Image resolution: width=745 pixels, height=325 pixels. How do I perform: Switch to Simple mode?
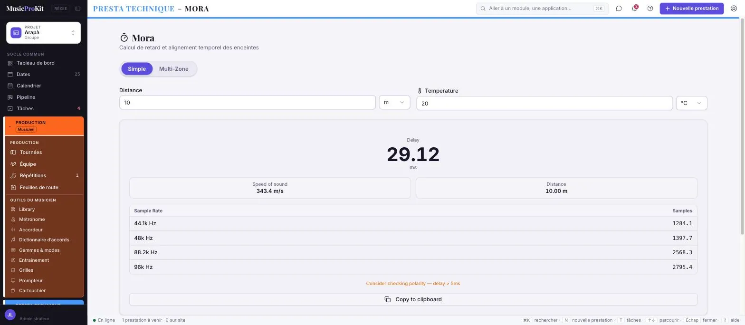point(137,69)
